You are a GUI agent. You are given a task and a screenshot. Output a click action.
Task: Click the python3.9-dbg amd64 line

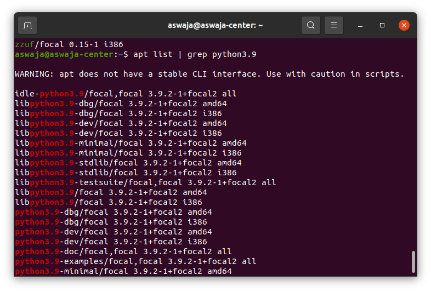point(113,212)
